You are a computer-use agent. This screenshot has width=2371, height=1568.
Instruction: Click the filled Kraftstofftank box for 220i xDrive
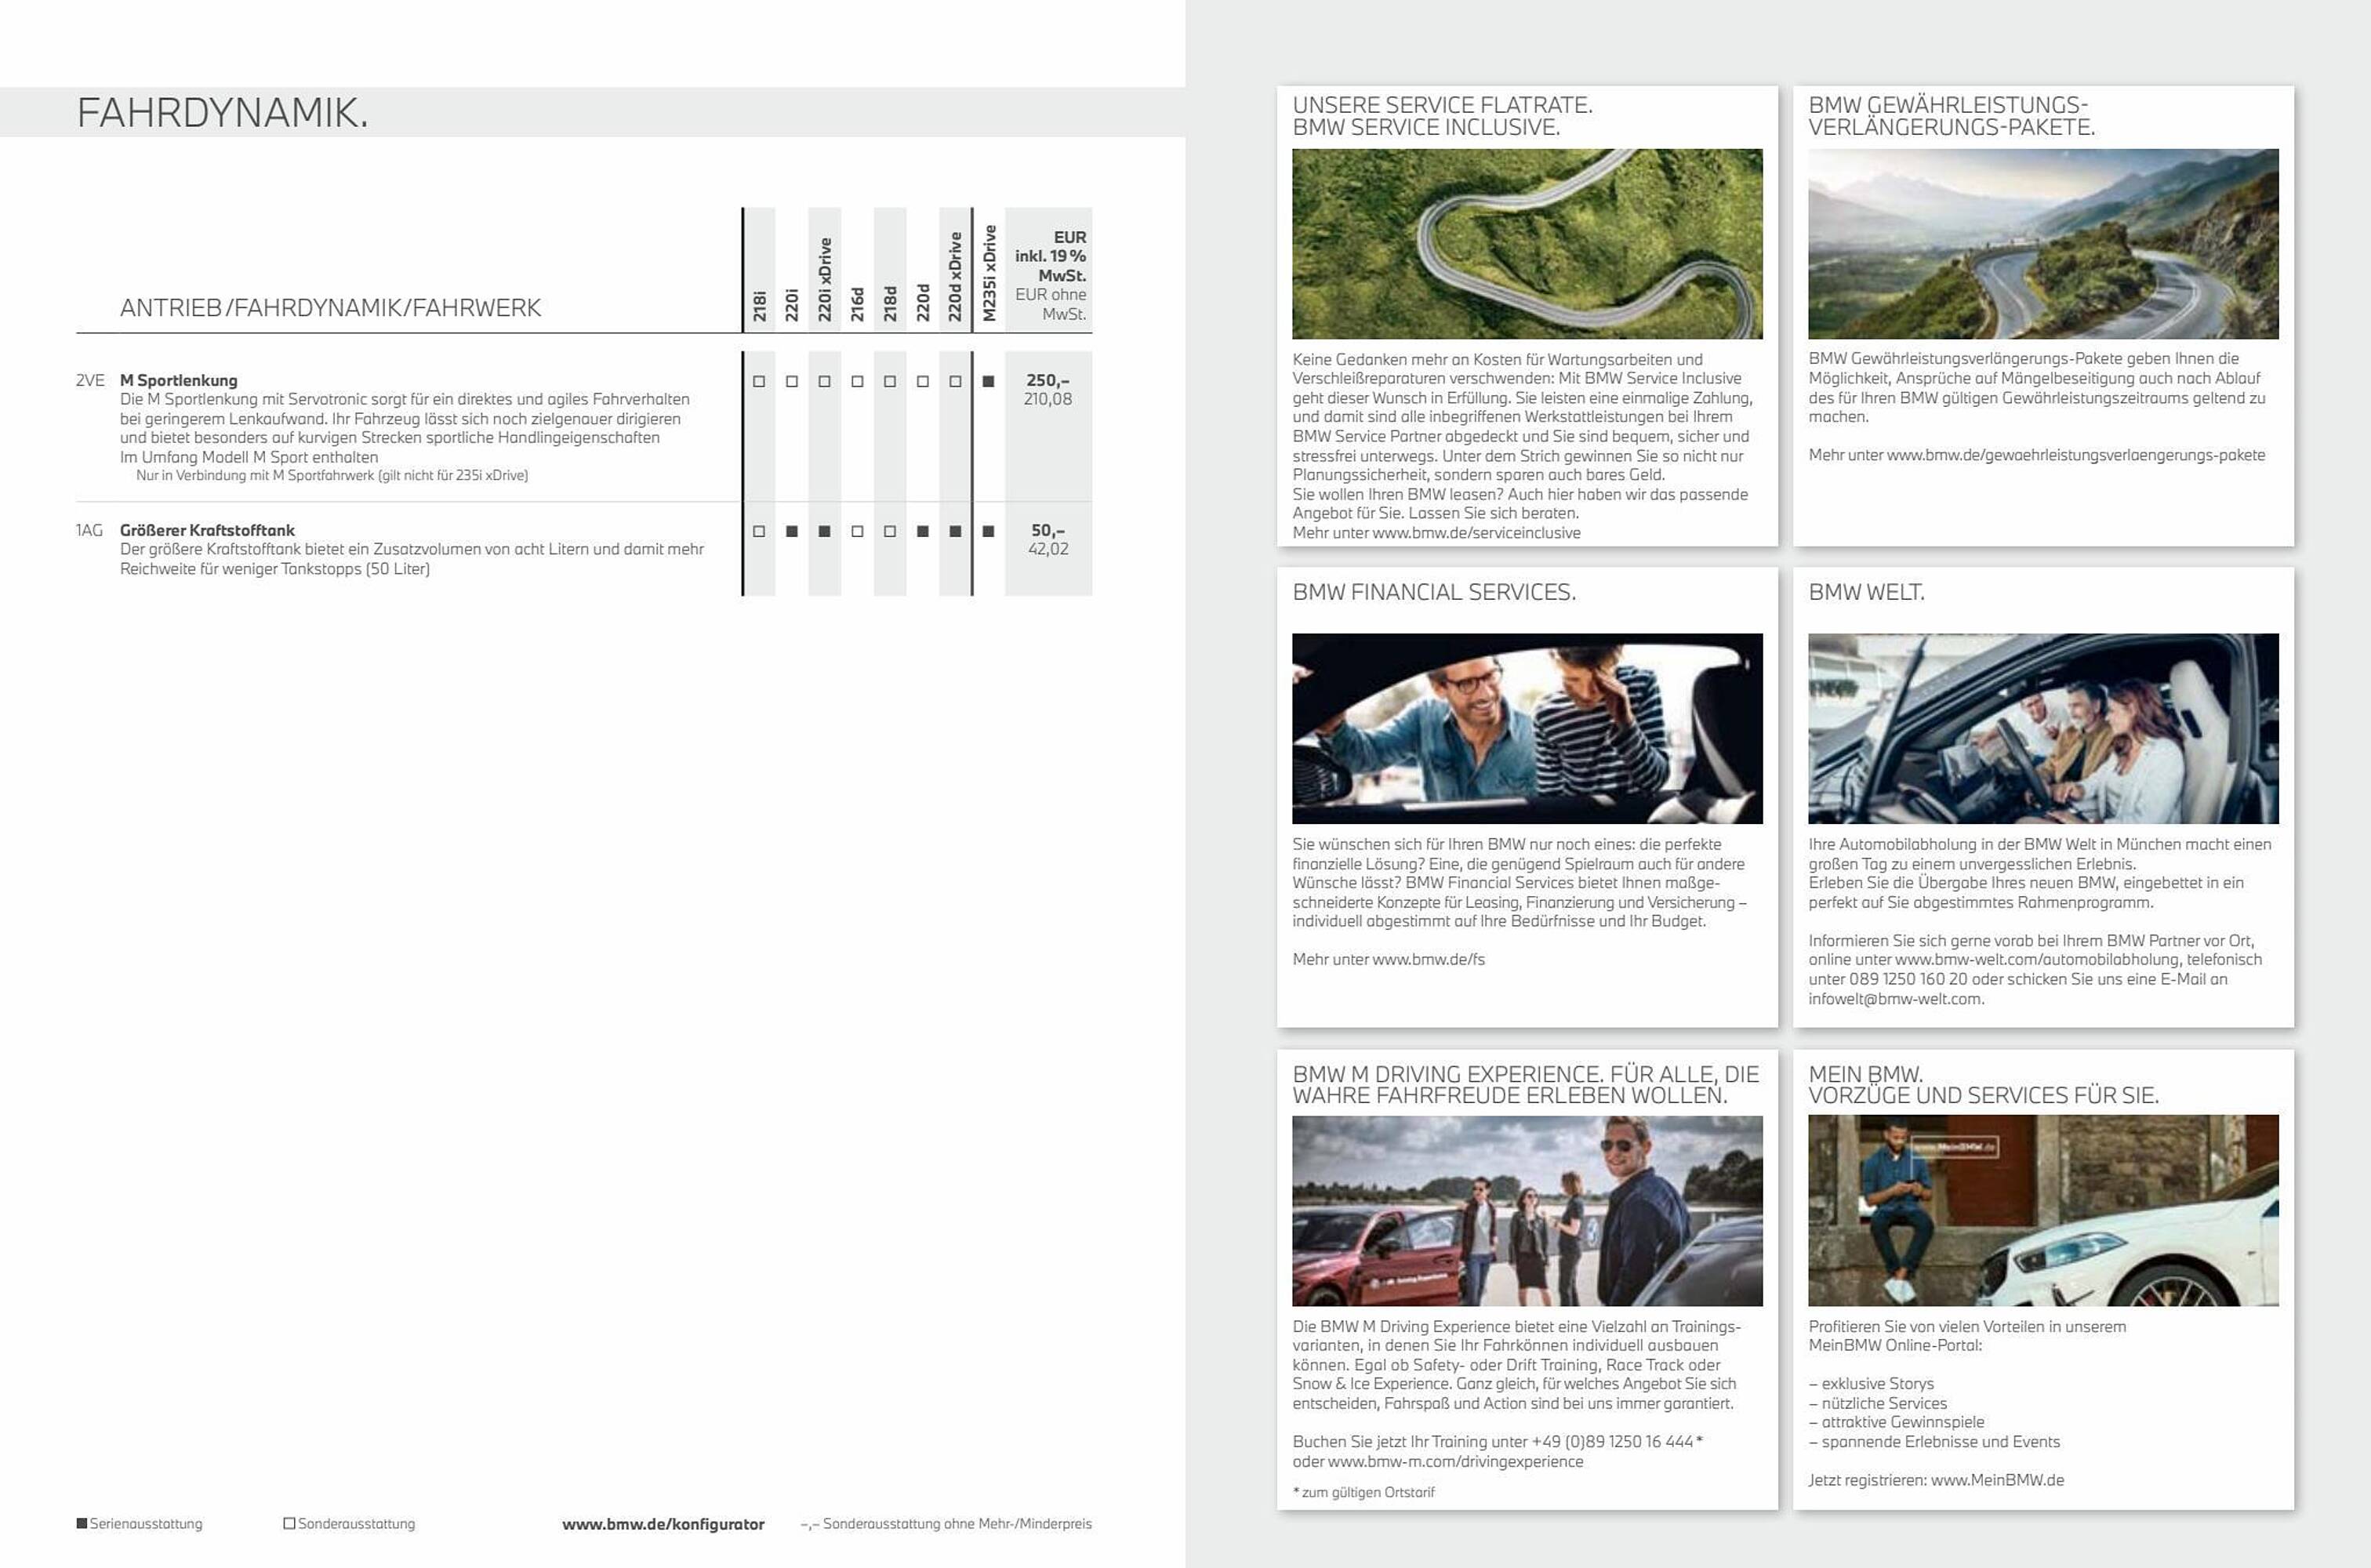pos(824,531)
